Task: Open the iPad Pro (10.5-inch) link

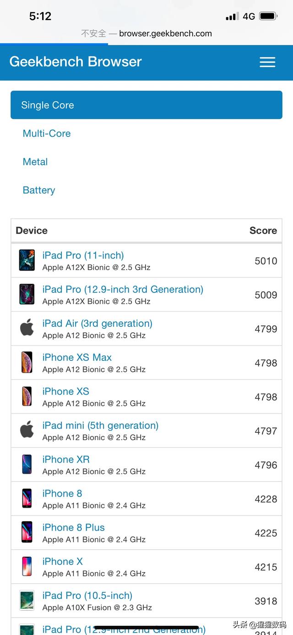Action: pyautogui.click(x=87, y=595)
